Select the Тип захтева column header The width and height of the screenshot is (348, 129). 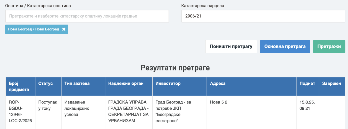coord(77,84)
